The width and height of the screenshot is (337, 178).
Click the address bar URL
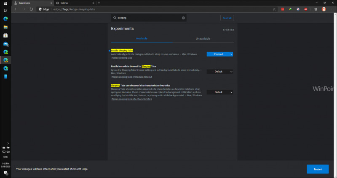(x=74, y=9)
